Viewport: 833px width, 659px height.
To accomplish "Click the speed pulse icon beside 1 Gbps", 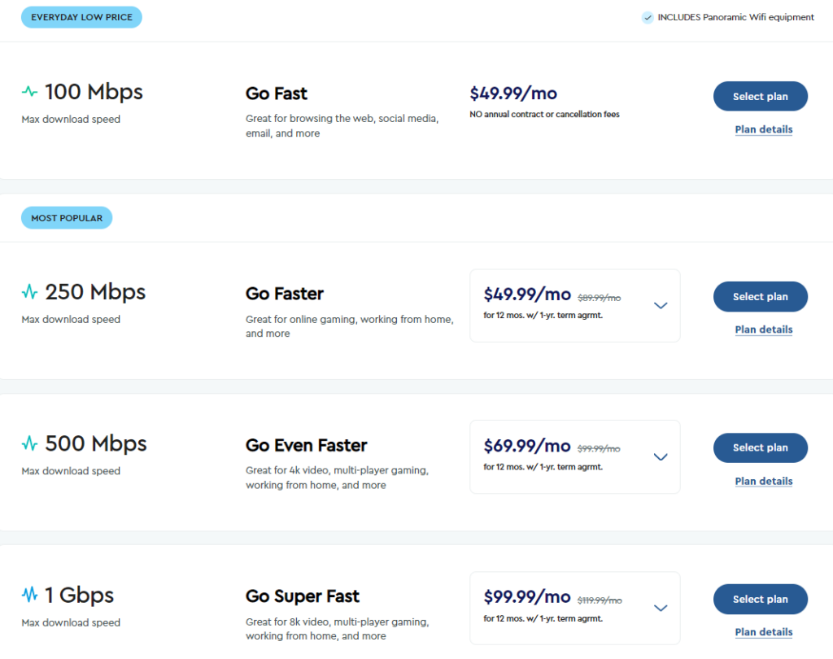I will pyautogui.click(x=30, y=594).
